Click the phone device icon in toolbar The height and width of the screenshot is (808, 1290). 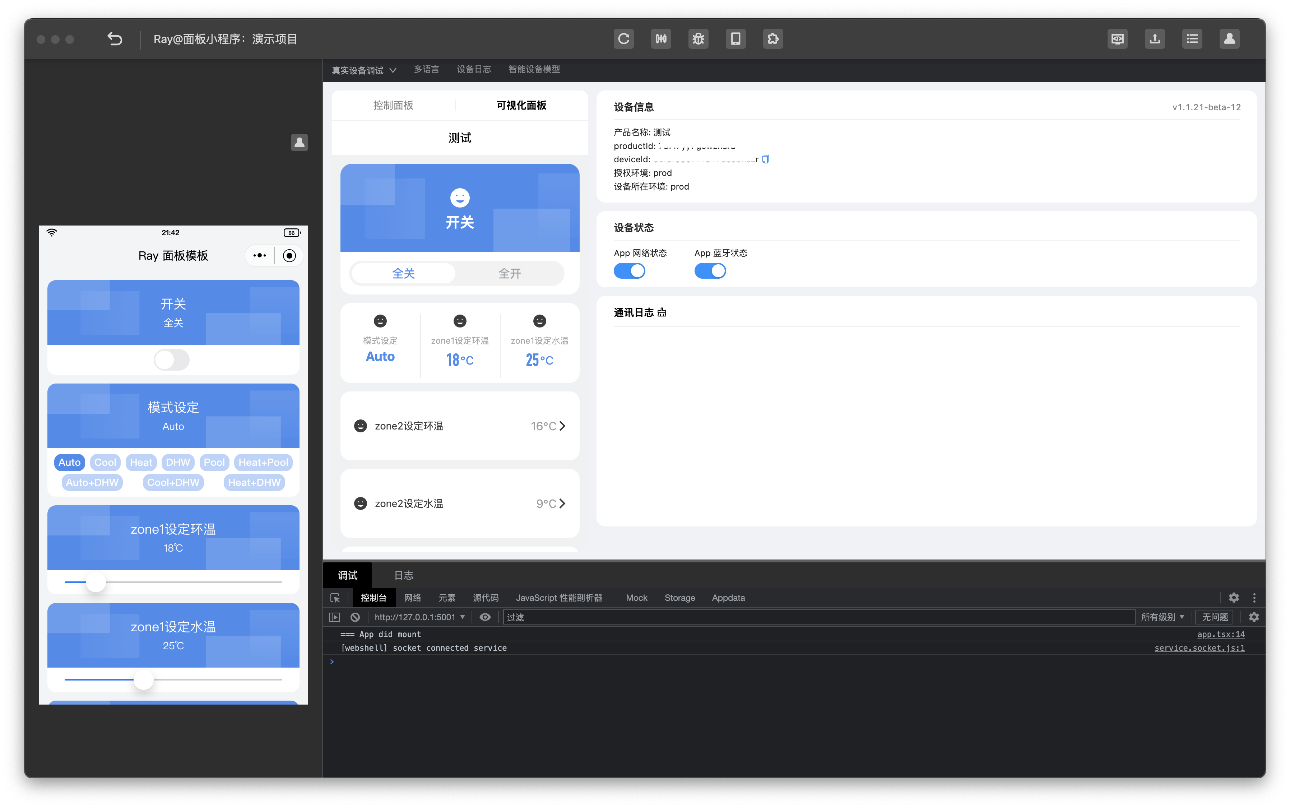point(735,38)
